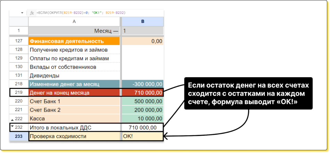Select column A header

pos(74,21)
